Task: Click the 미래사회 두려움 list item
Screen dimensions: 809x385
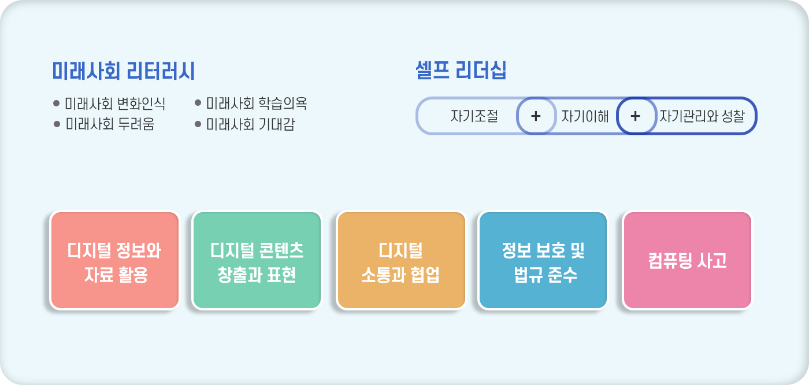Action: (110, 124)
